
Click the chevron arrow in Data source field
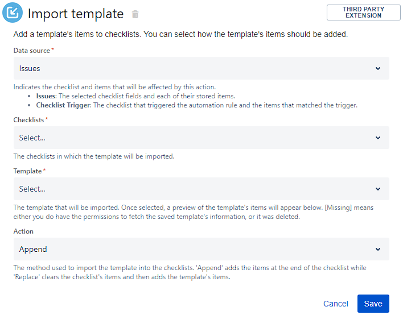pos(378,68)
